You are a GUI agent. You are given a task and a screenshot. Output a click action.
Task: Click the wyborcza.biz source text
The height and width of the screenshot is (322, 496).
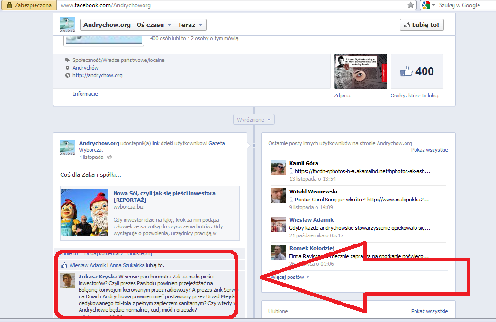tap(128, 207)
